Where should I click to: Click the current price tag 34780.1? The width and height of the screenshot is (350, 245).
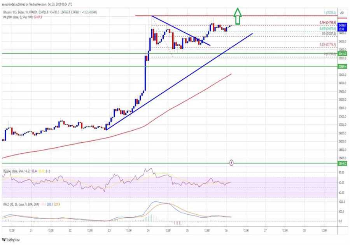tap(342, 25)
